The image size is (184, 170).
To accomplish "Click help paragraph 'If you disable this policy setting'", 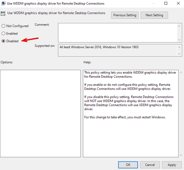I will click(129, 103).
